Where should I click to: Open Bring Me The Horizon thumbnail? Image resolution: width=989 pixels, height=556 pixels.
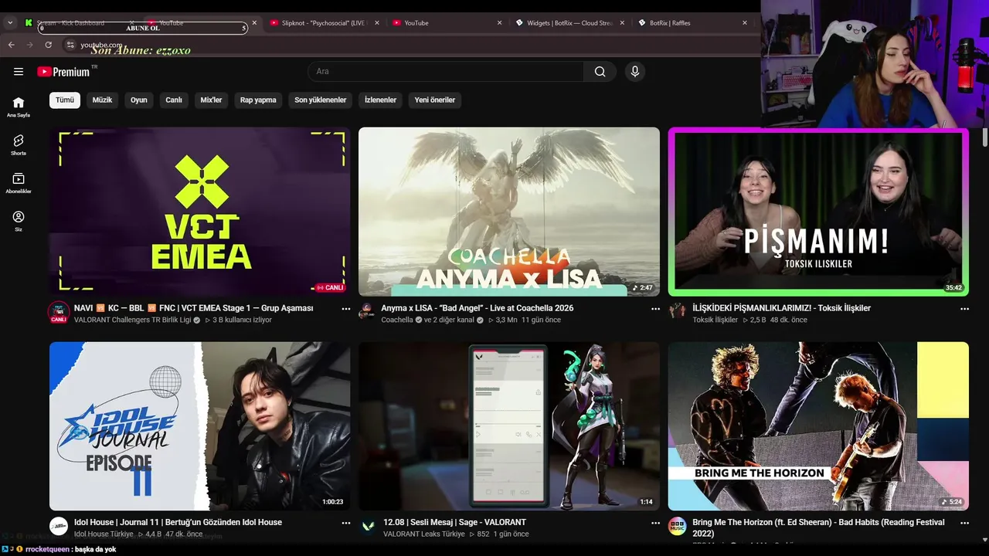[x=818, y=426]
